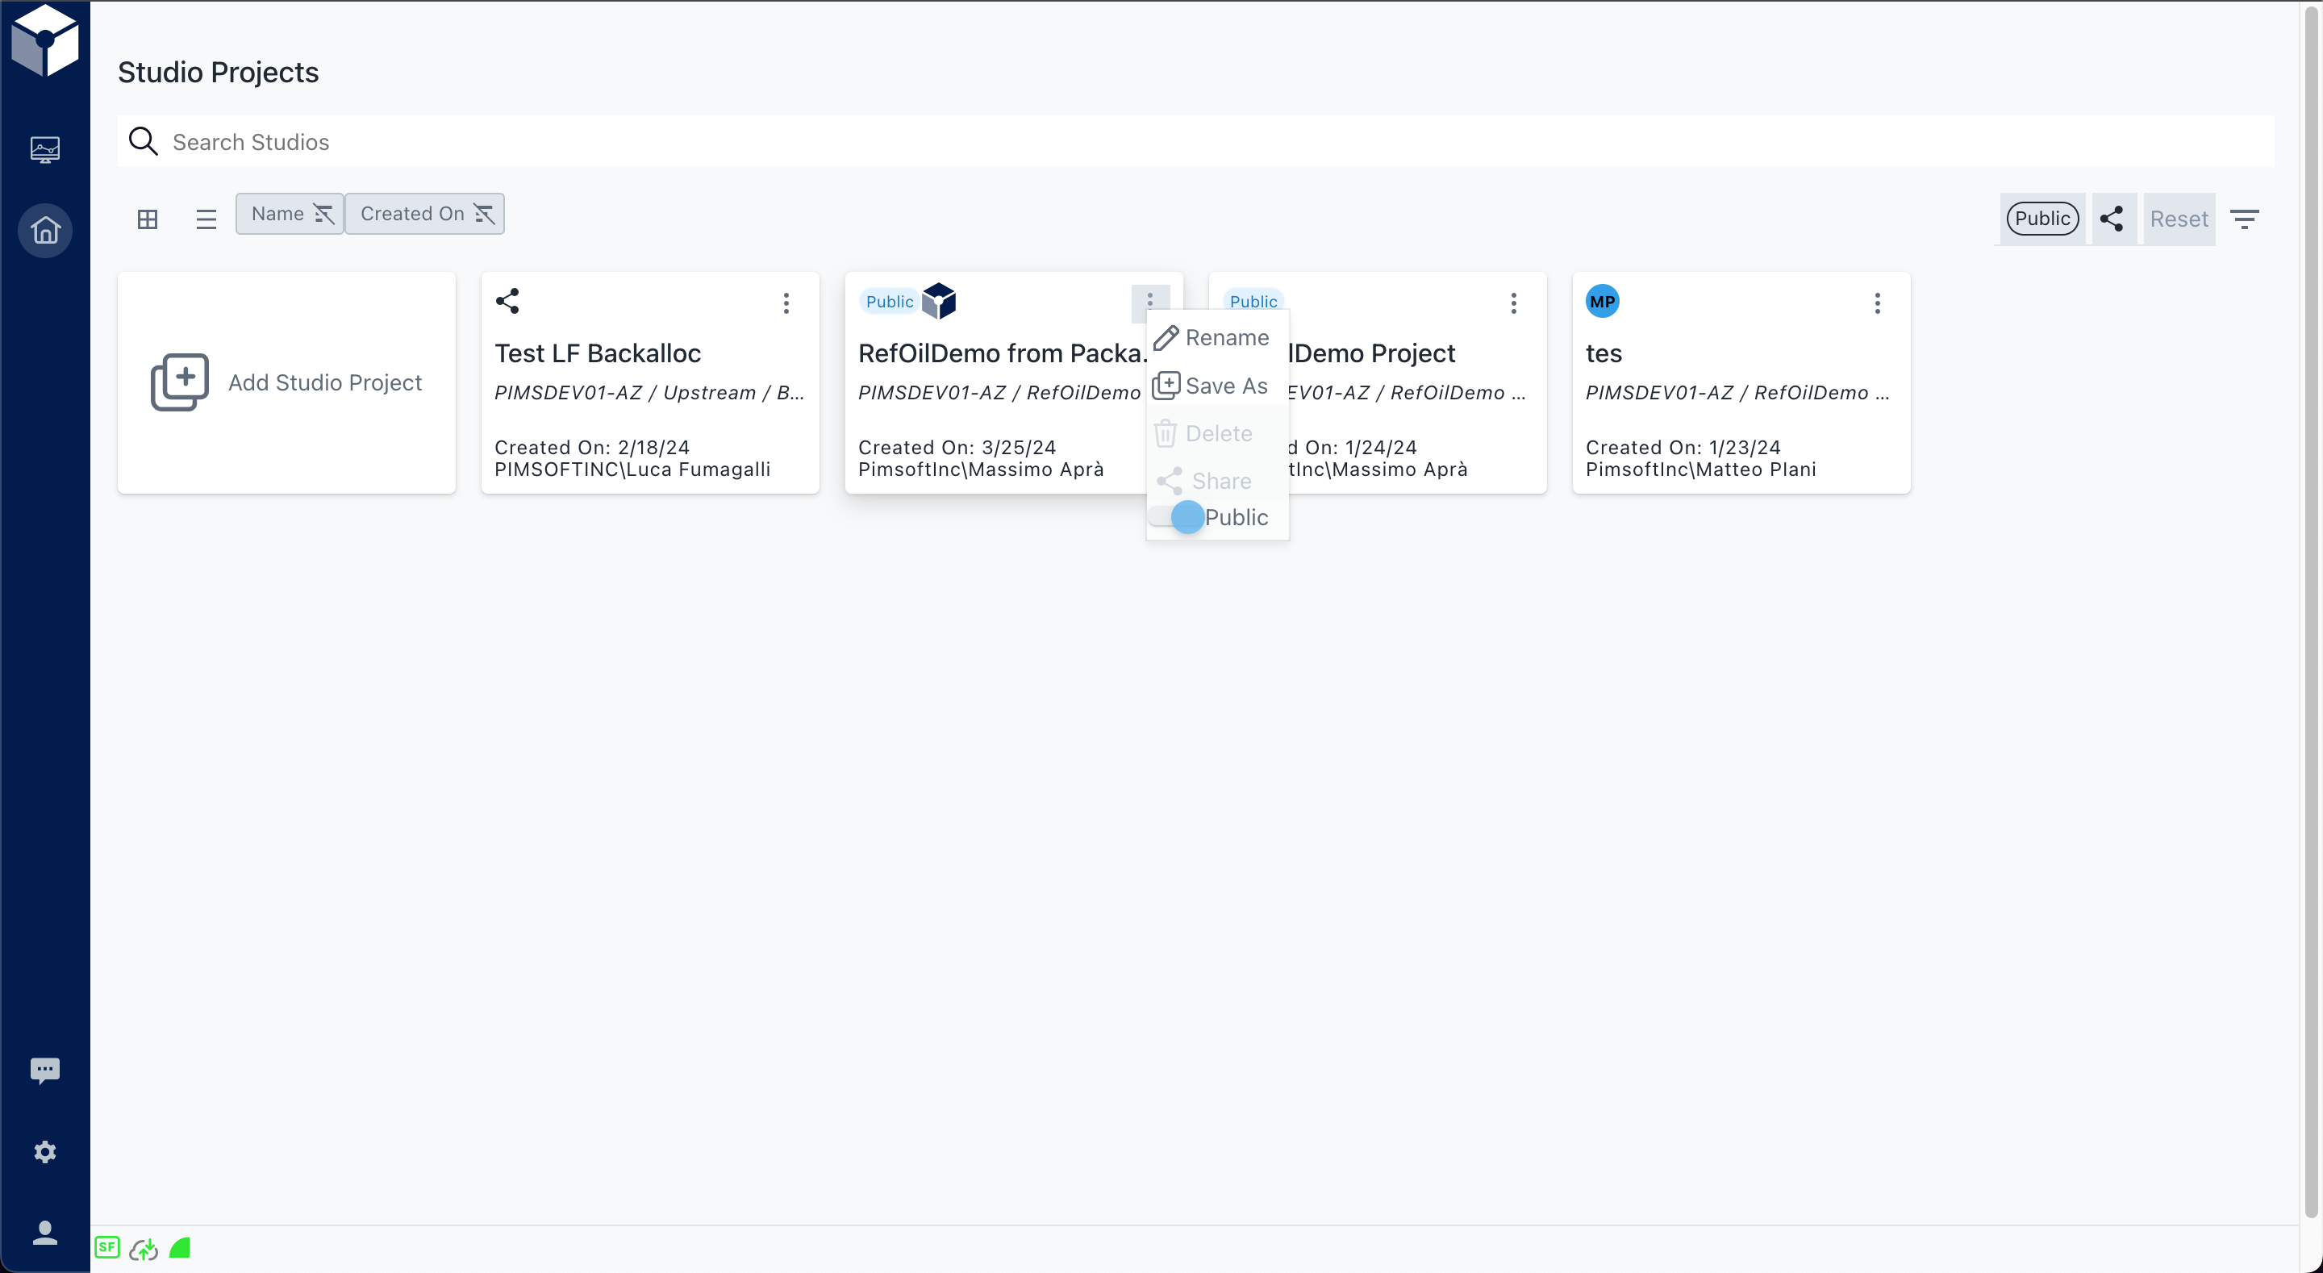Switch to list view layout

pyautogui.click(x=206, y=219)
